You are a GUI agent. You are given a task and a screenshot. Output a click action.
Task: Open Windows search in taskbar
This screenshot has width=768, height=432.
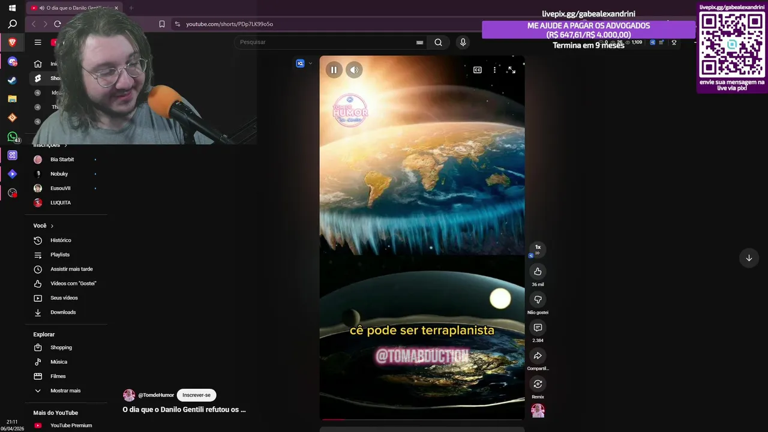pos(12,24)
